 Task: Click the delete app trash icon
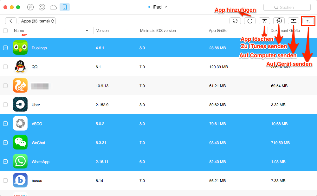pos(264,21)
